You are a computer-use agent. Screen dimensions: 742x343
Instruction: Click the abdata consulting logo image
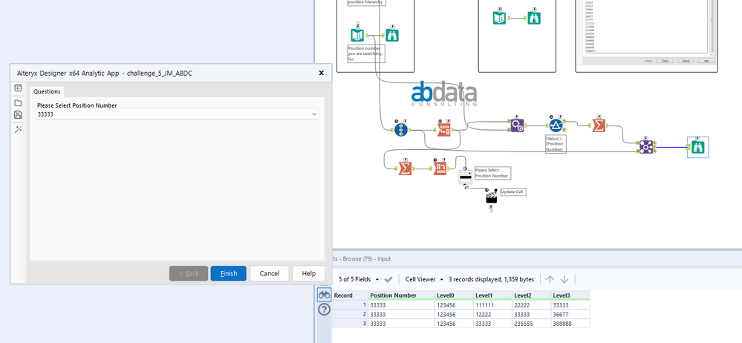[444, 94]
